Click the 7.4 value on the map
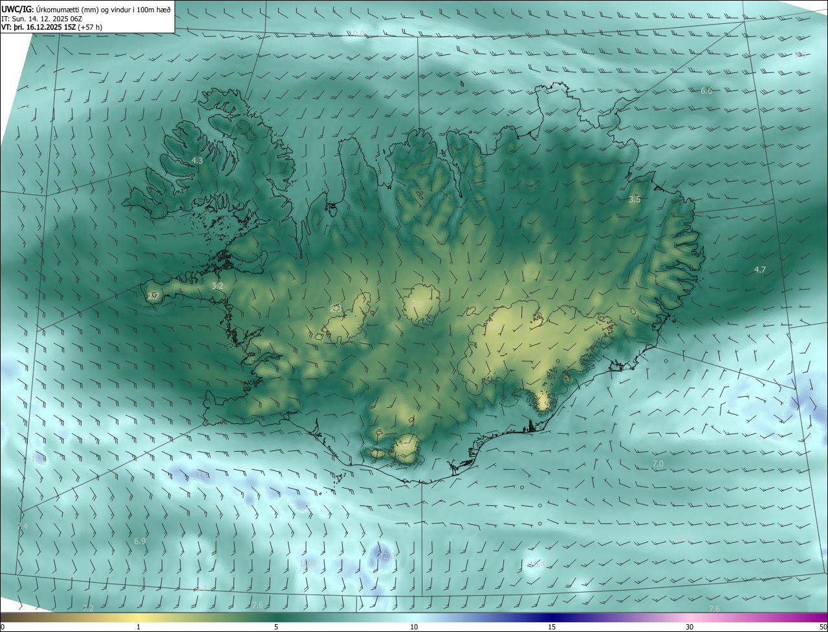Image resolution: width=828 pixels, height=632 pixels. click(x=22, y=527)
